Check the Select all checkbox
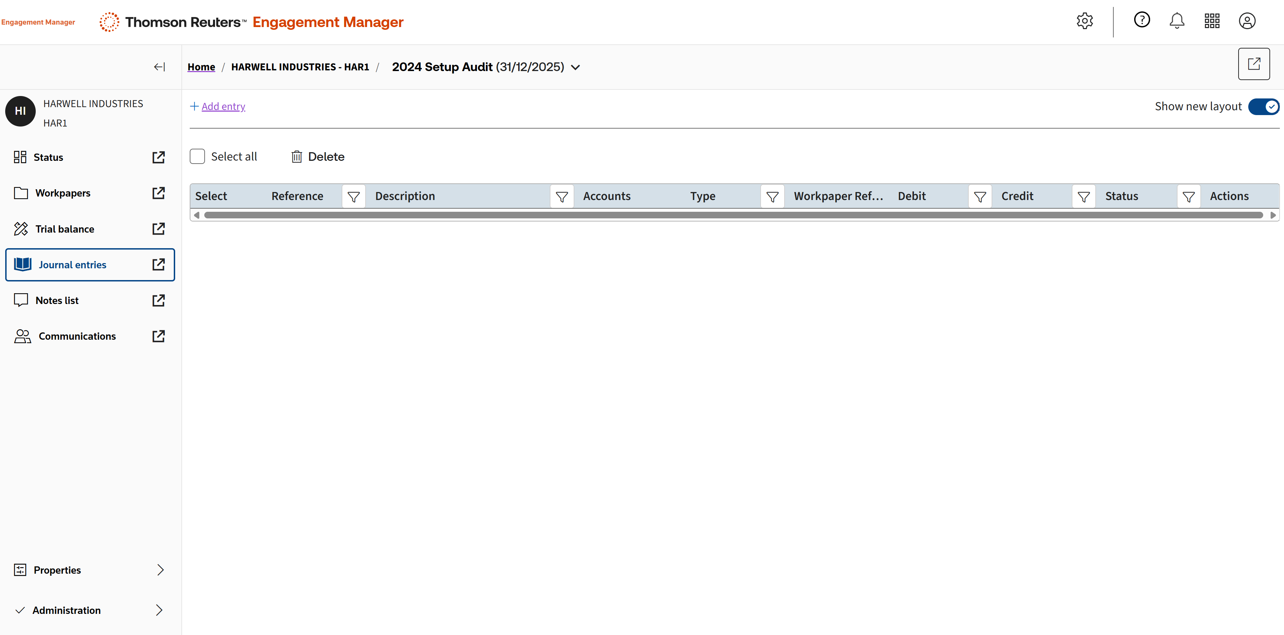The image size is (1284, 635). [x=197, y=156]
